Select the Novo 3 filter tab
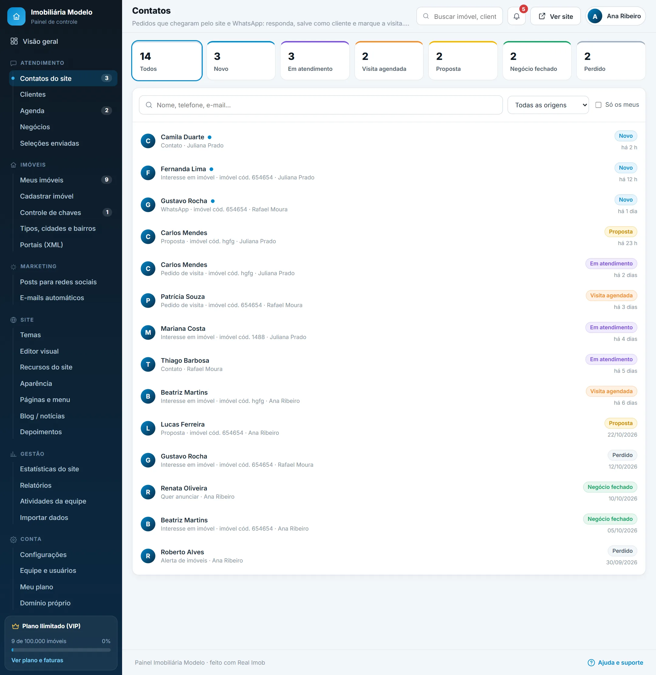Screen dimensions: 656x675 coord(241,61)
